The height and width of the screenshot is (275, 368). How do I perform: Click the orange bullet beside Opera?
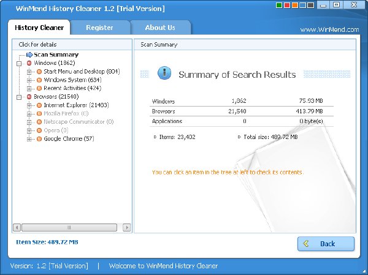point(39,130)
